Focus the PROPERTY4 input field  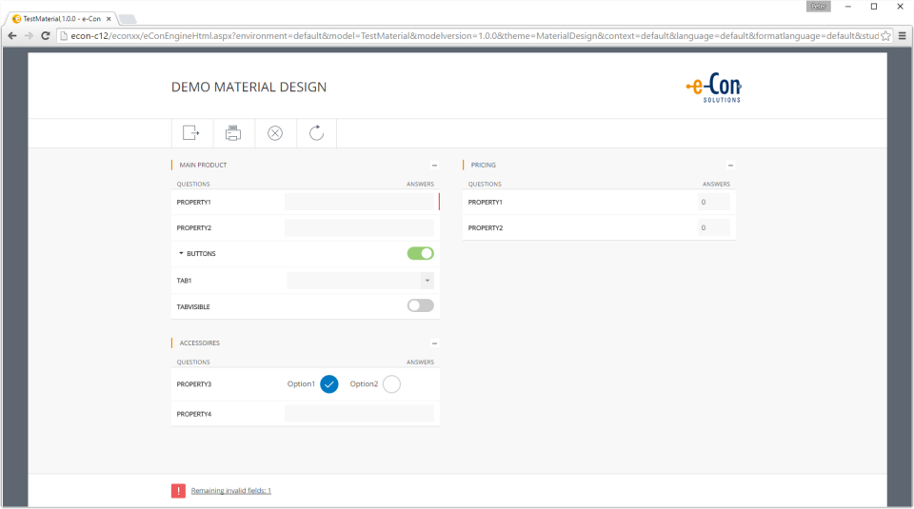[x=360, y=414]
